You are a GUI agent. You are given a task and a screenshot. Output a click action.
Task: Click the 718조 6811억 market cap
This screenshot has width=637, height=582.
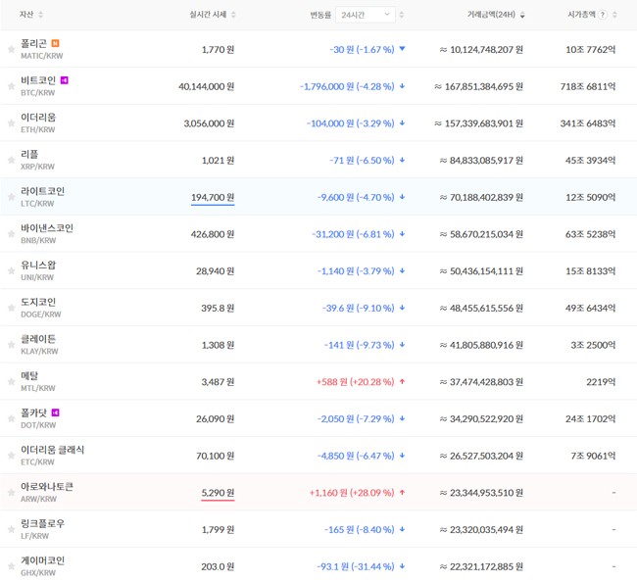click(588, 86)
